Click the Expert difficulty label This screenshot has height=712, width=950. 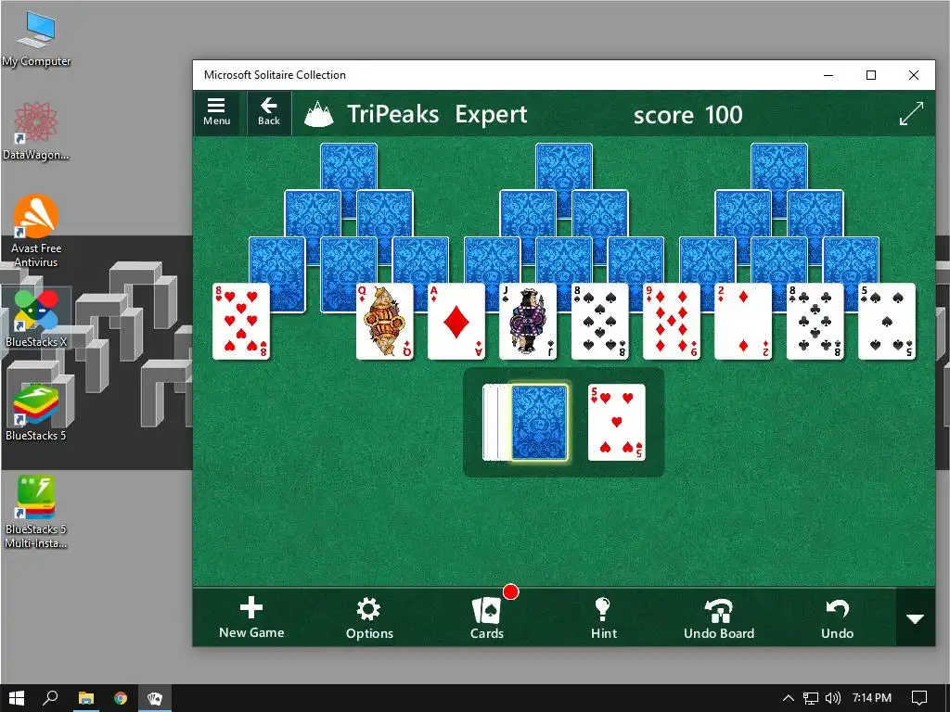click(492, 114)
